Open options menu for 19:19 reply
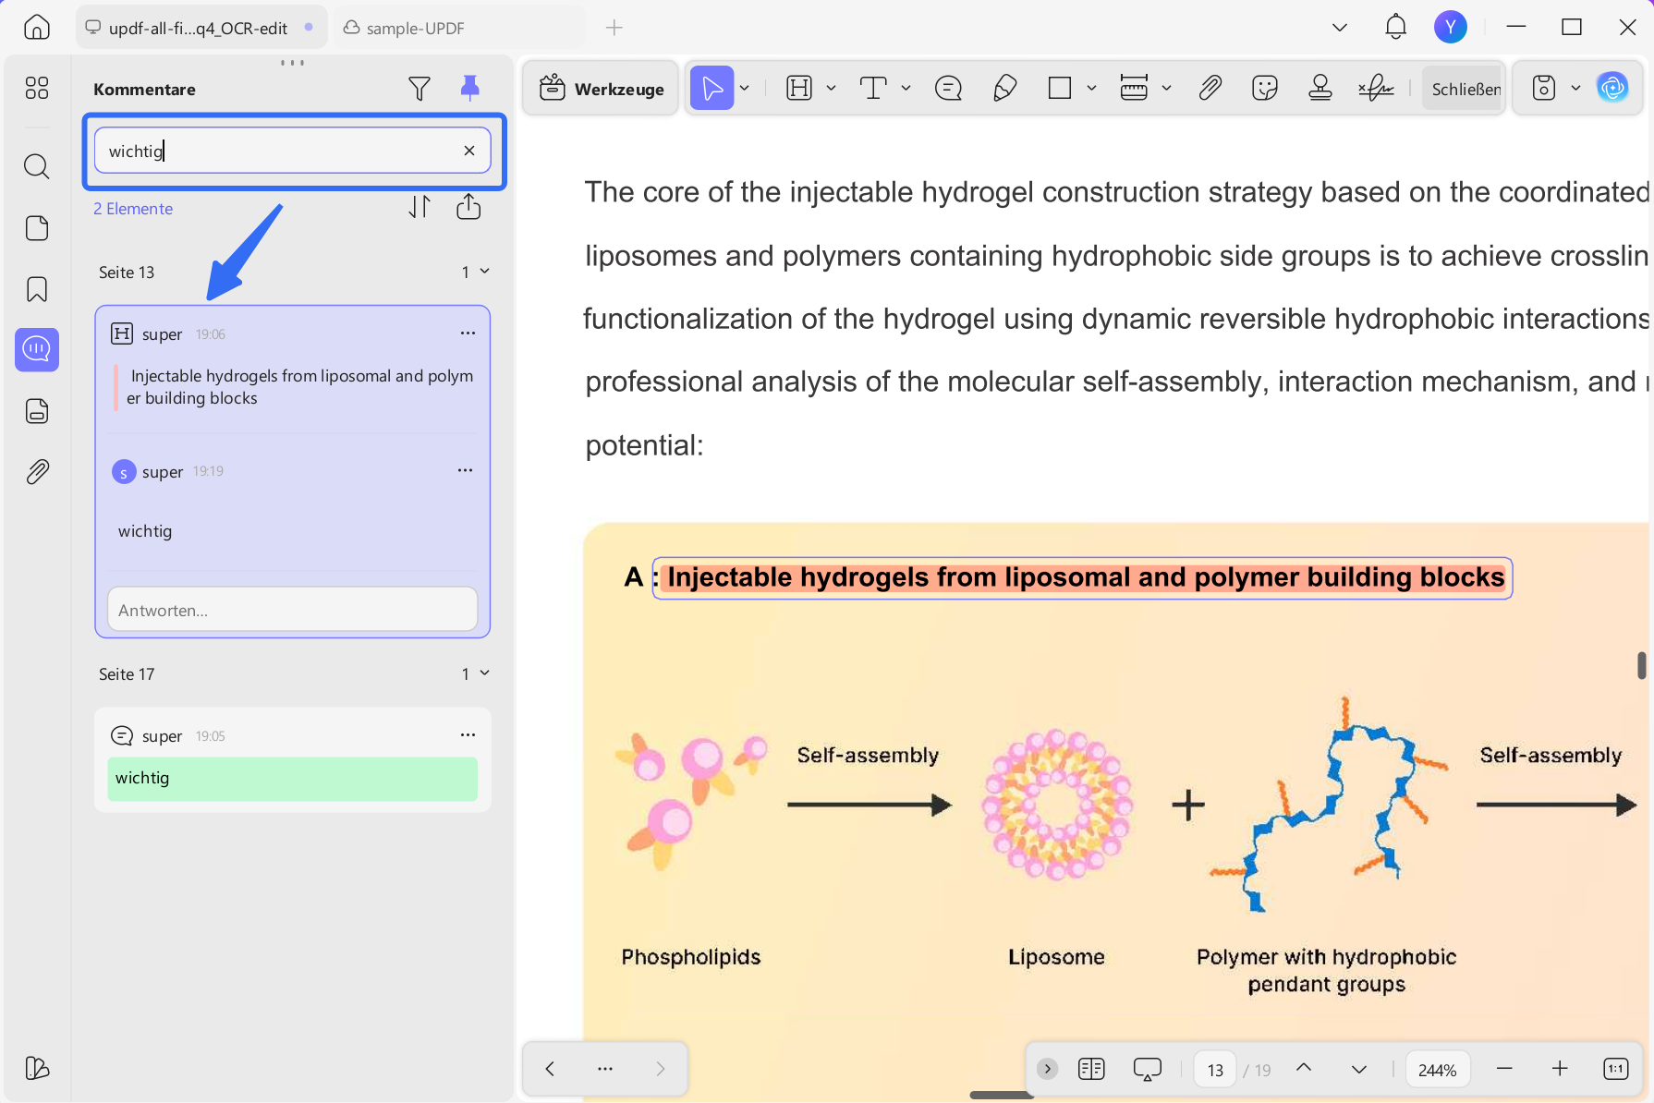Screen dimensions: 1654x1103 tap(465, 471)
